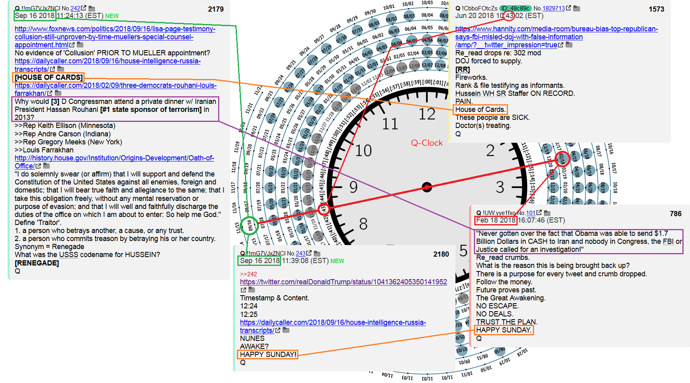Click the NEW label on Sep 16 11:24:13 post

[112, 16]
